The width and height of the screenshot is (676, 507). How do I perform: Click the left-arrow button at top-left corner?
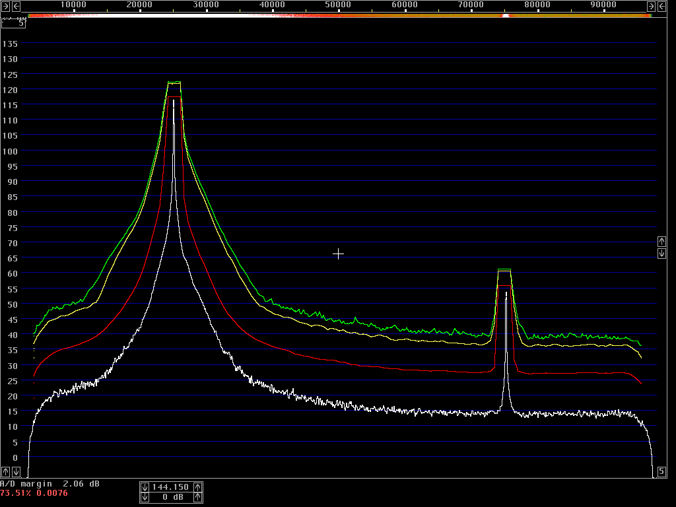coord(16,6)
